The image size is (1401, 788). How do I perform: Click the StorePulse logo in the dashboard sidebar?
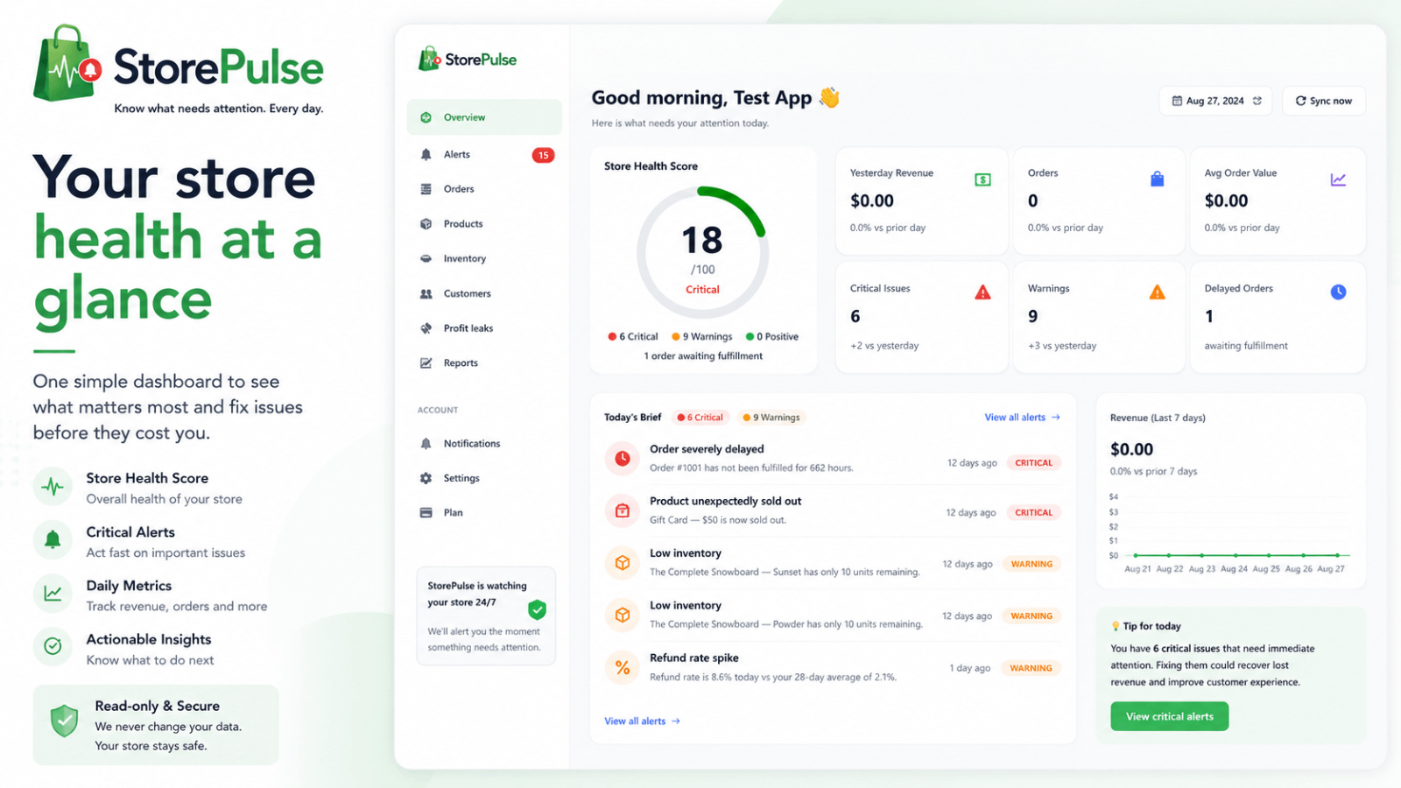pyautogui.click(x=468, y=59)
